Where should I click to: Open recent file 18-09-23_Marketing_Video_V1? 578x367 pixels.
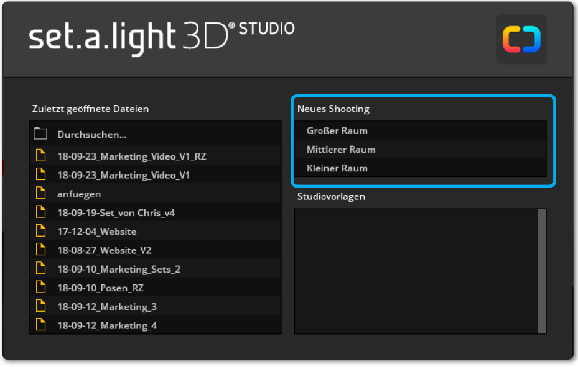[123, 175]
